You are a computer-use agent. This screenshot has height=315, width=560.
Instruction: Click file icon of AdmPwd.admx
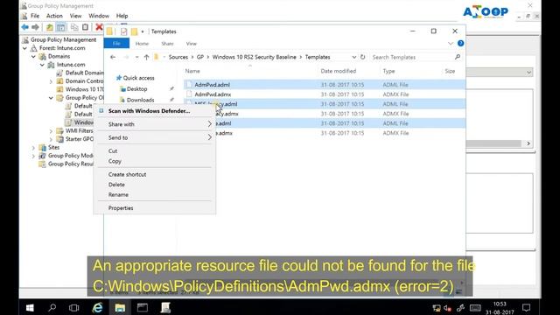point(189,94)
